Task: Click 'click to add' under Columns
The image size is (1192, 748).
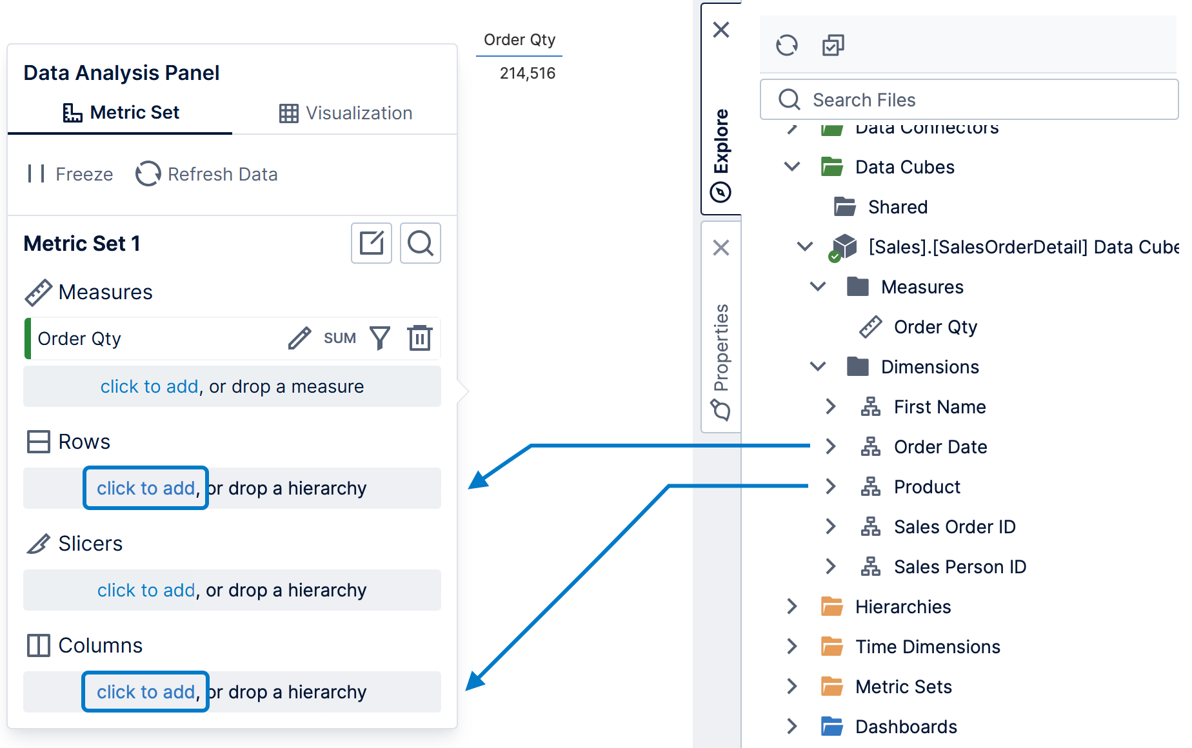Action: coord(146,692)
